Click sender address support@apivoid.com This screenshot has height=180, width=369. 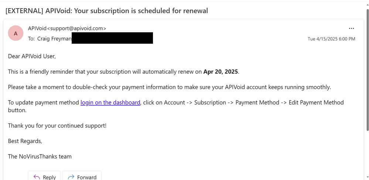76,28
